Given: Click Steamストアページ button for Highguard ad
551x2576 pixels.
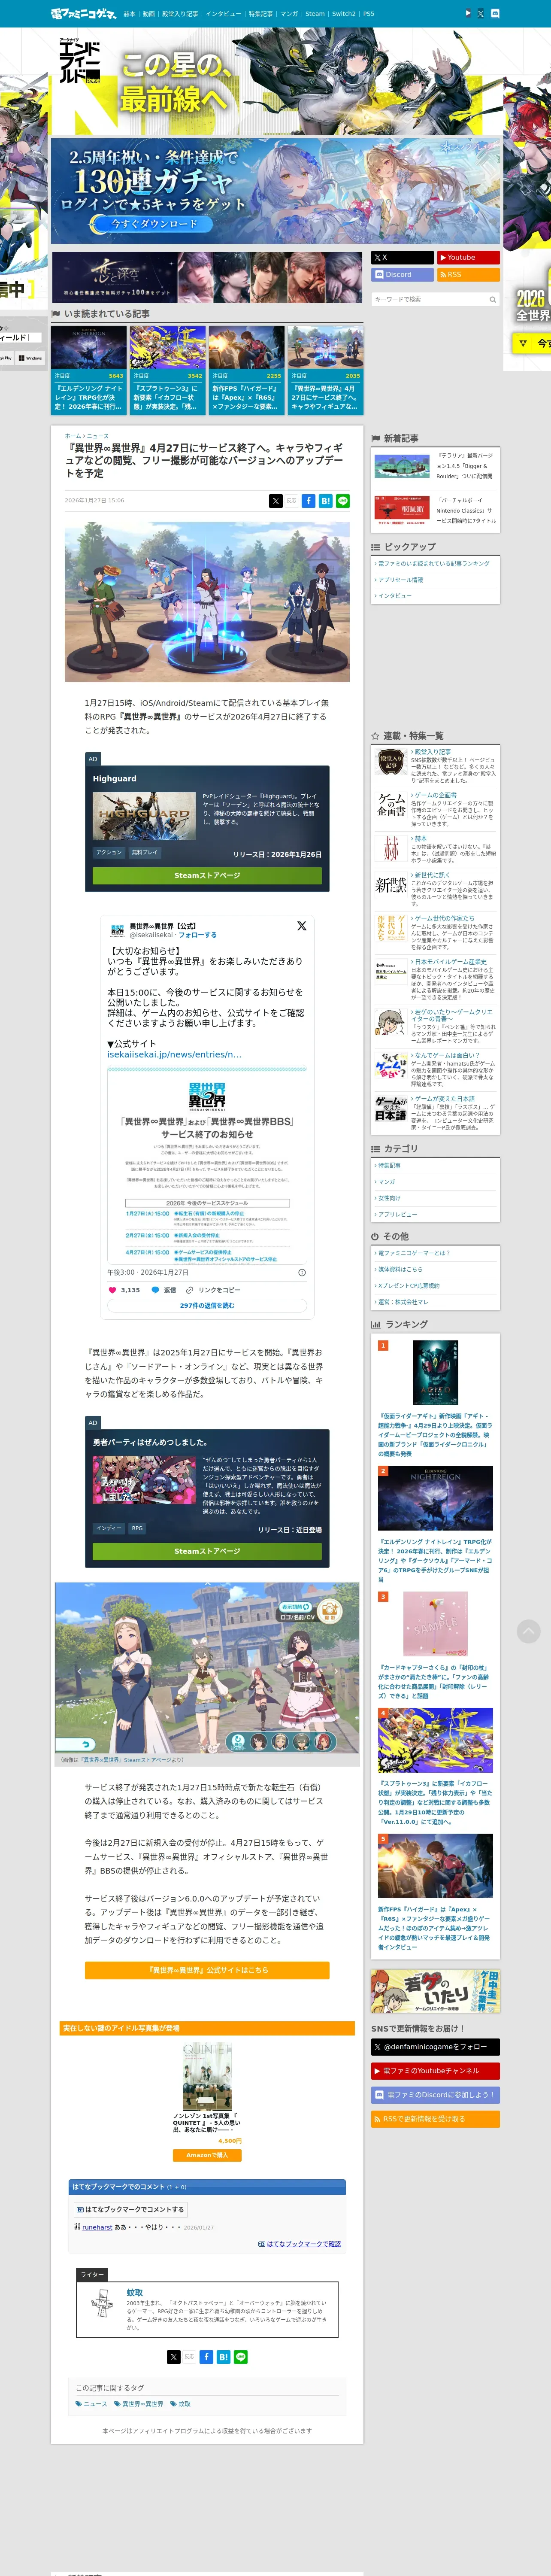Looking at the screenshot, I should (x=207, y=875).
